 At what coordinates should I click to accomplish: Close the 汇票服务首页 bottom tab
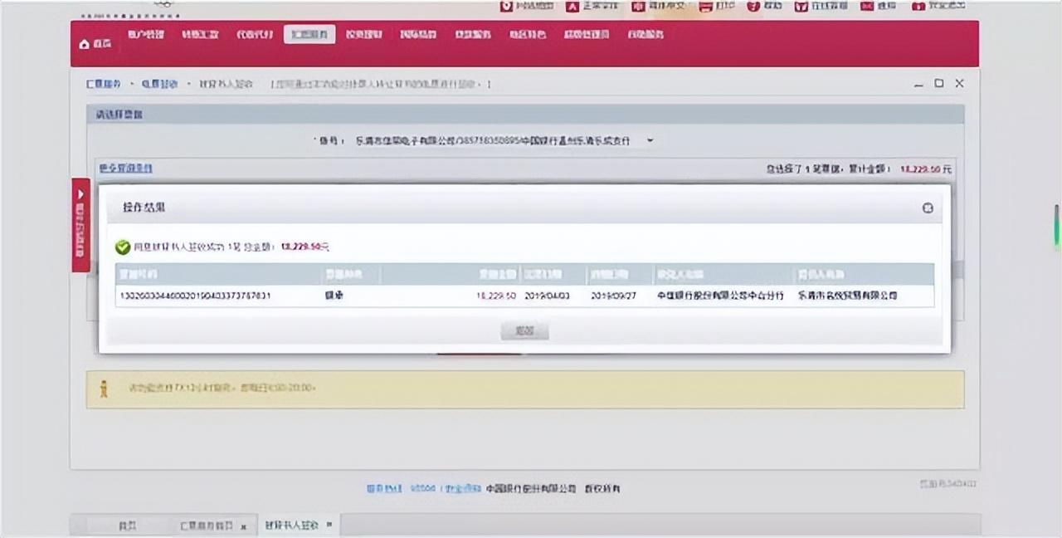pos(244,527)
